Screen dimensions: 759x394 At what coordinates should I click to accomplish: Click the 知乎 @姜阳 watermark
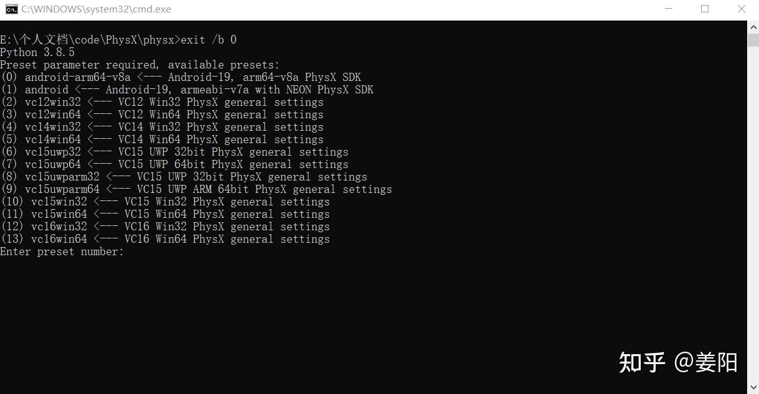coord(678,362)
